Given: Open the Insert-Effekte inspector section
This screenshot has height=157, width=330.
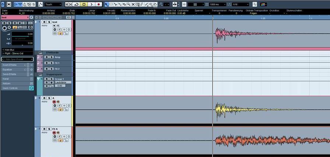Looking at the screenshot, I should 15,65.
